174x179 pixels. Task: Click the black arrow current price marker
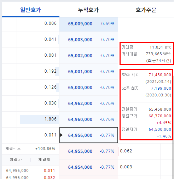61,135
